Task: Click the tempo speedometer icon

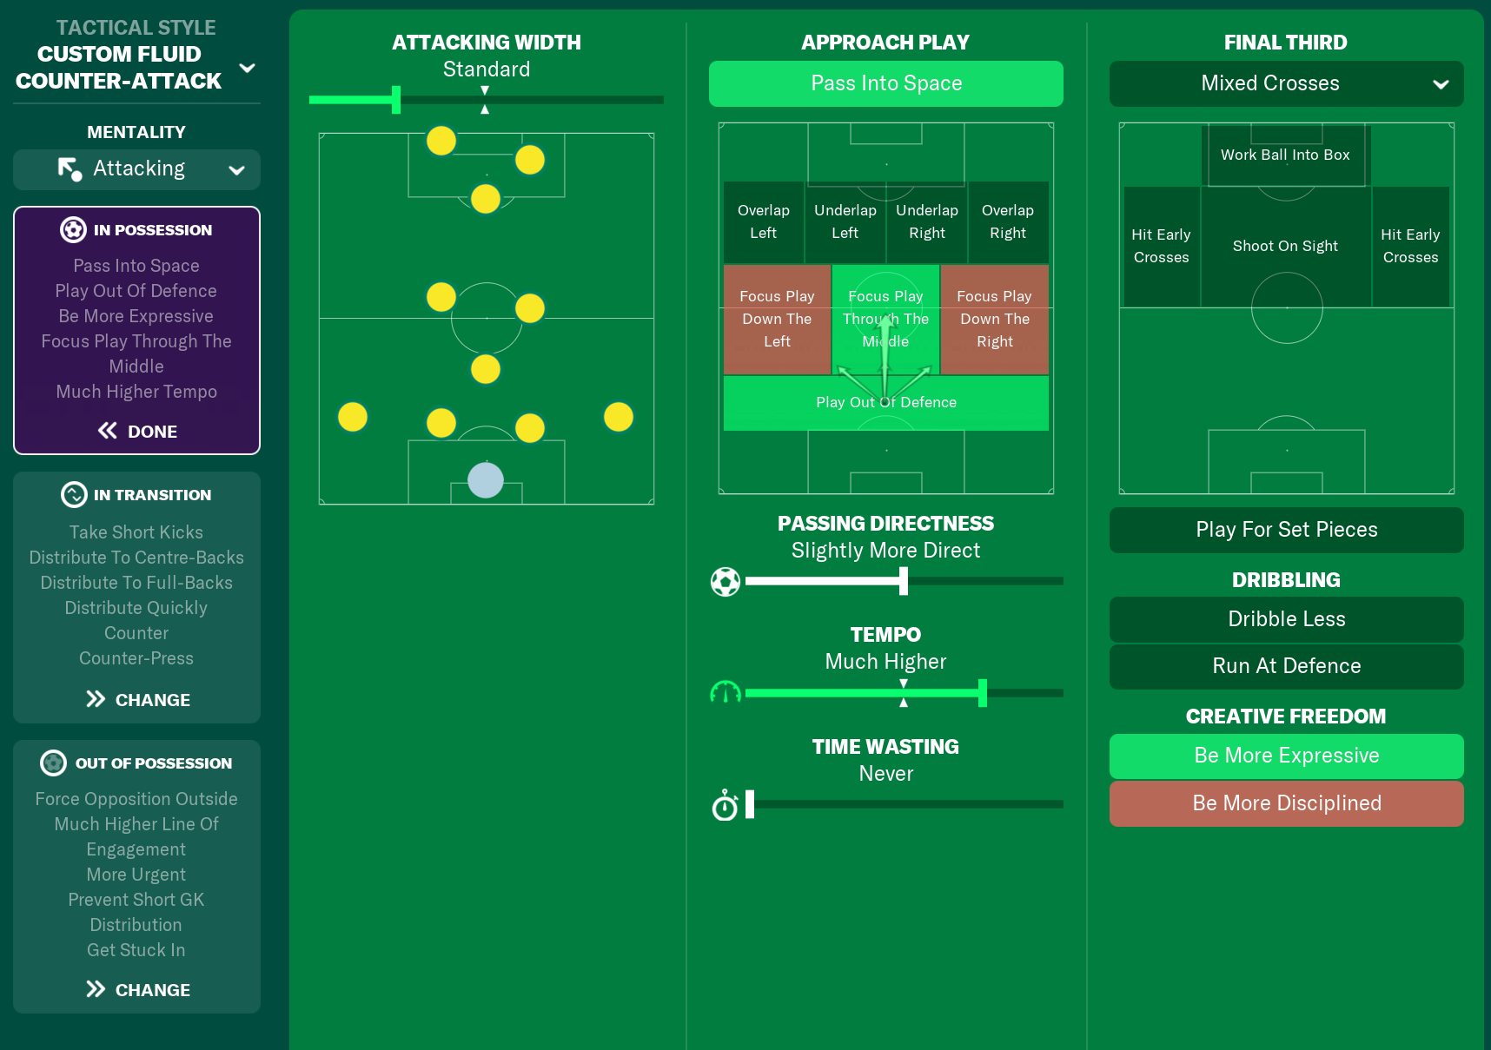Action: 726,692
